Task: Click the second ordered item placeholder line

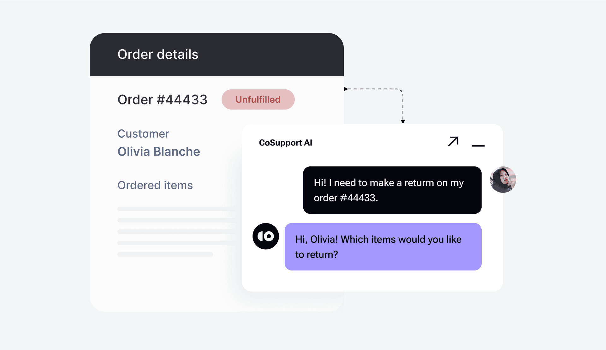Action: pyautogui.click(x=177, y=220)
